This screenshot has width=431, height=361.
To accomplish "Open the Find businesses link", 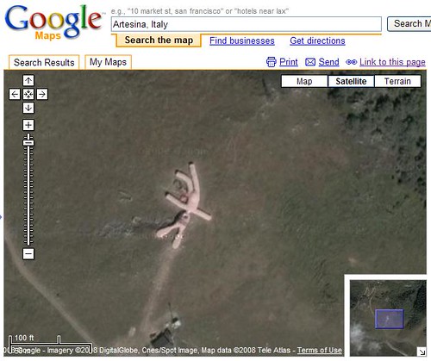I will click(x=242, y=40).
